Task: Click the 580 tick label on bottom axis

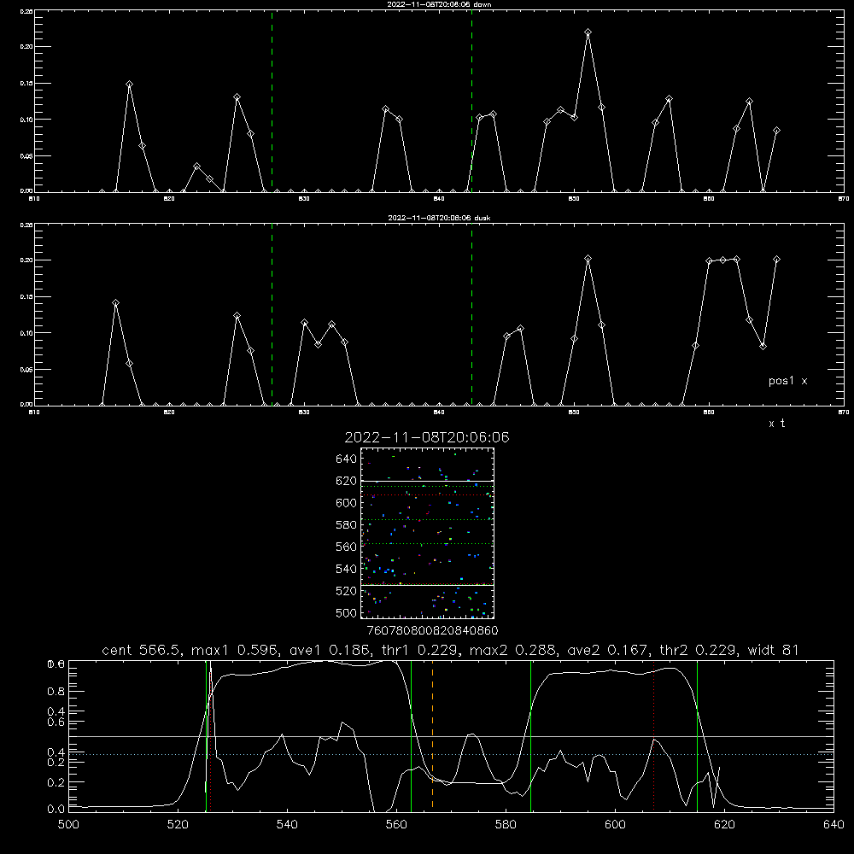Action: (506, 825)
